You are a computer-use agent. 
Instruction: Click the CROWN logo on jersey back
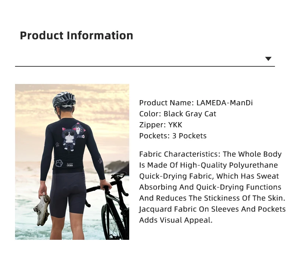coord(70,165)
